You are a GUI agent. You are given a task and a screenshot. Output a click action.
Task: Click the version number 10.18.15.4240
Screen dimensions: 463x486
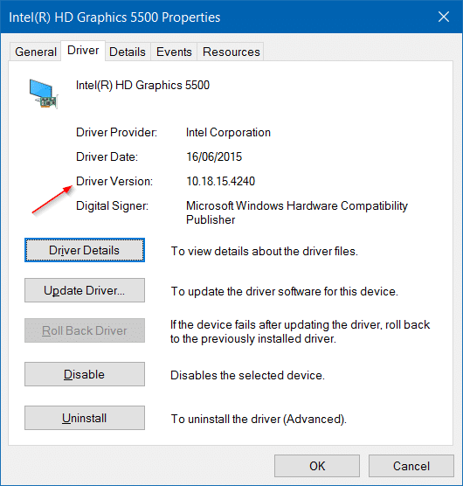pyautogui.click(x=220, y=181)
